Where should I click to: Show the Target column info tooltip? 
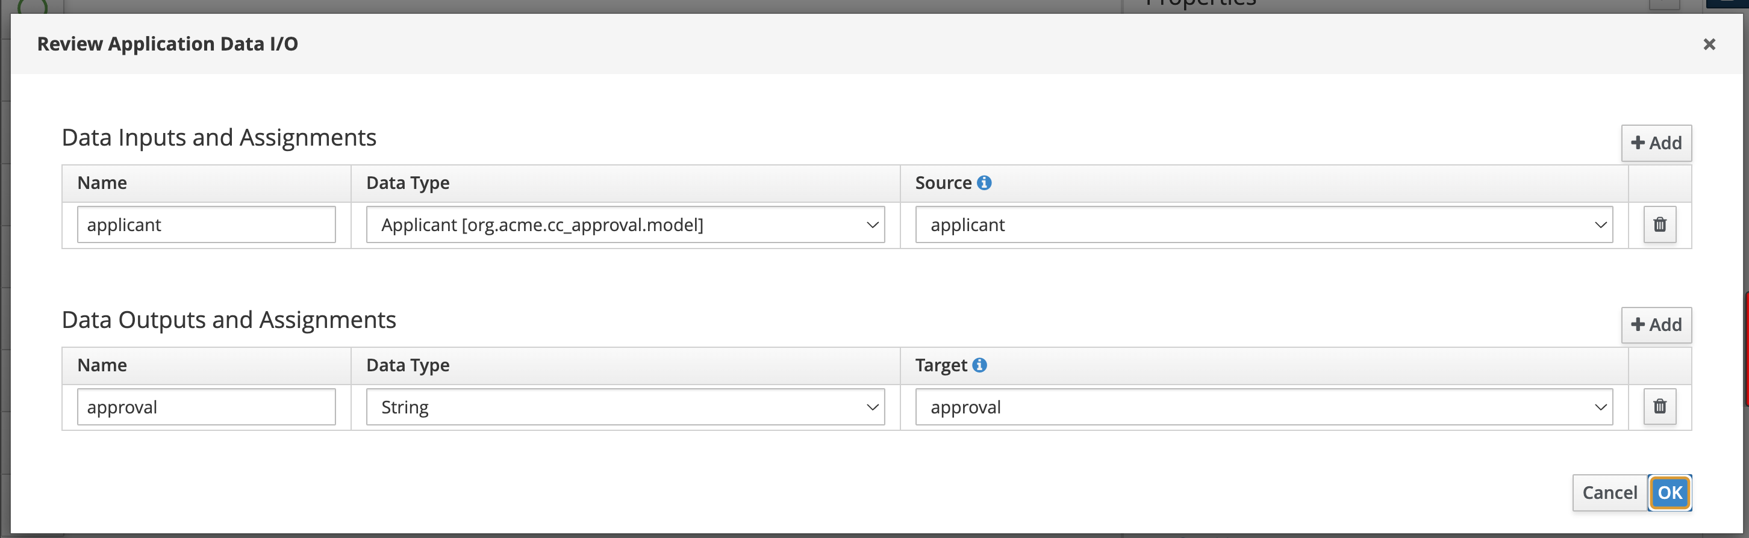pos(979,365)
